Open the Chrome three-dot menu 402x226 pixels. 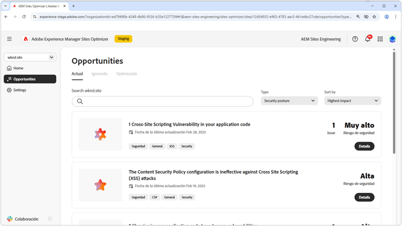tap(396, 17)
